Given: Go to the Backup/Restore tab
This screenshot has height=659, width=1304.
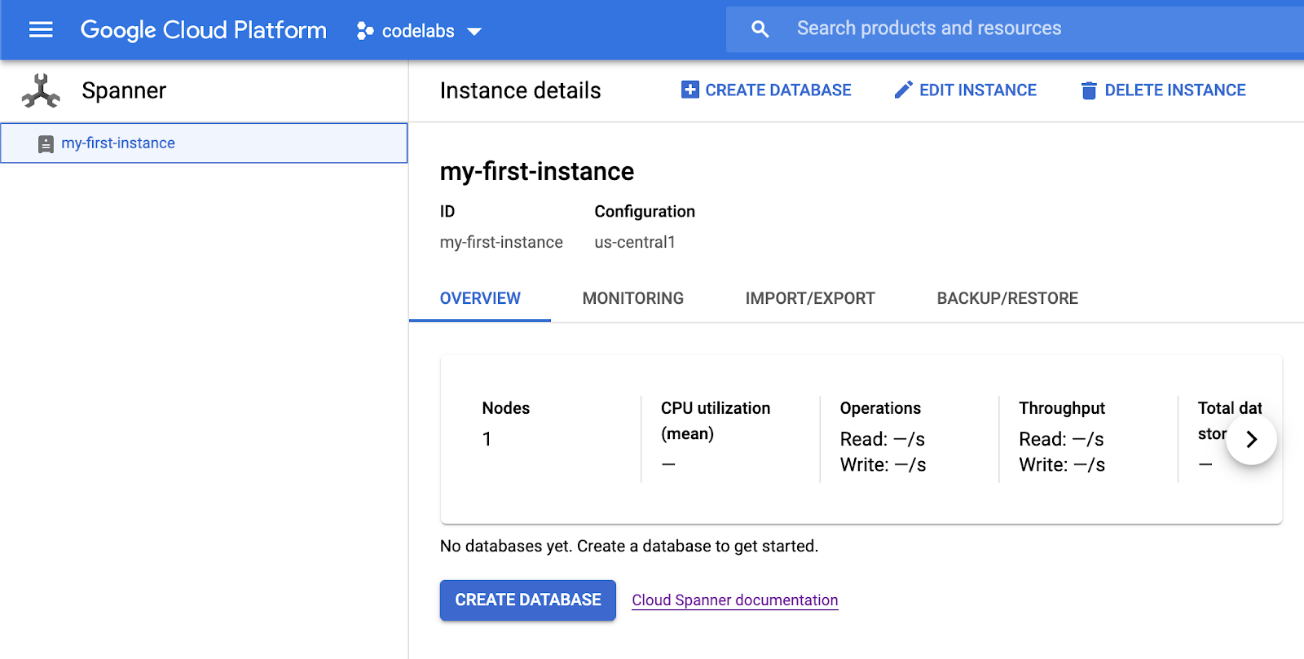Looking at the screenshot, I should [1007, 298].
